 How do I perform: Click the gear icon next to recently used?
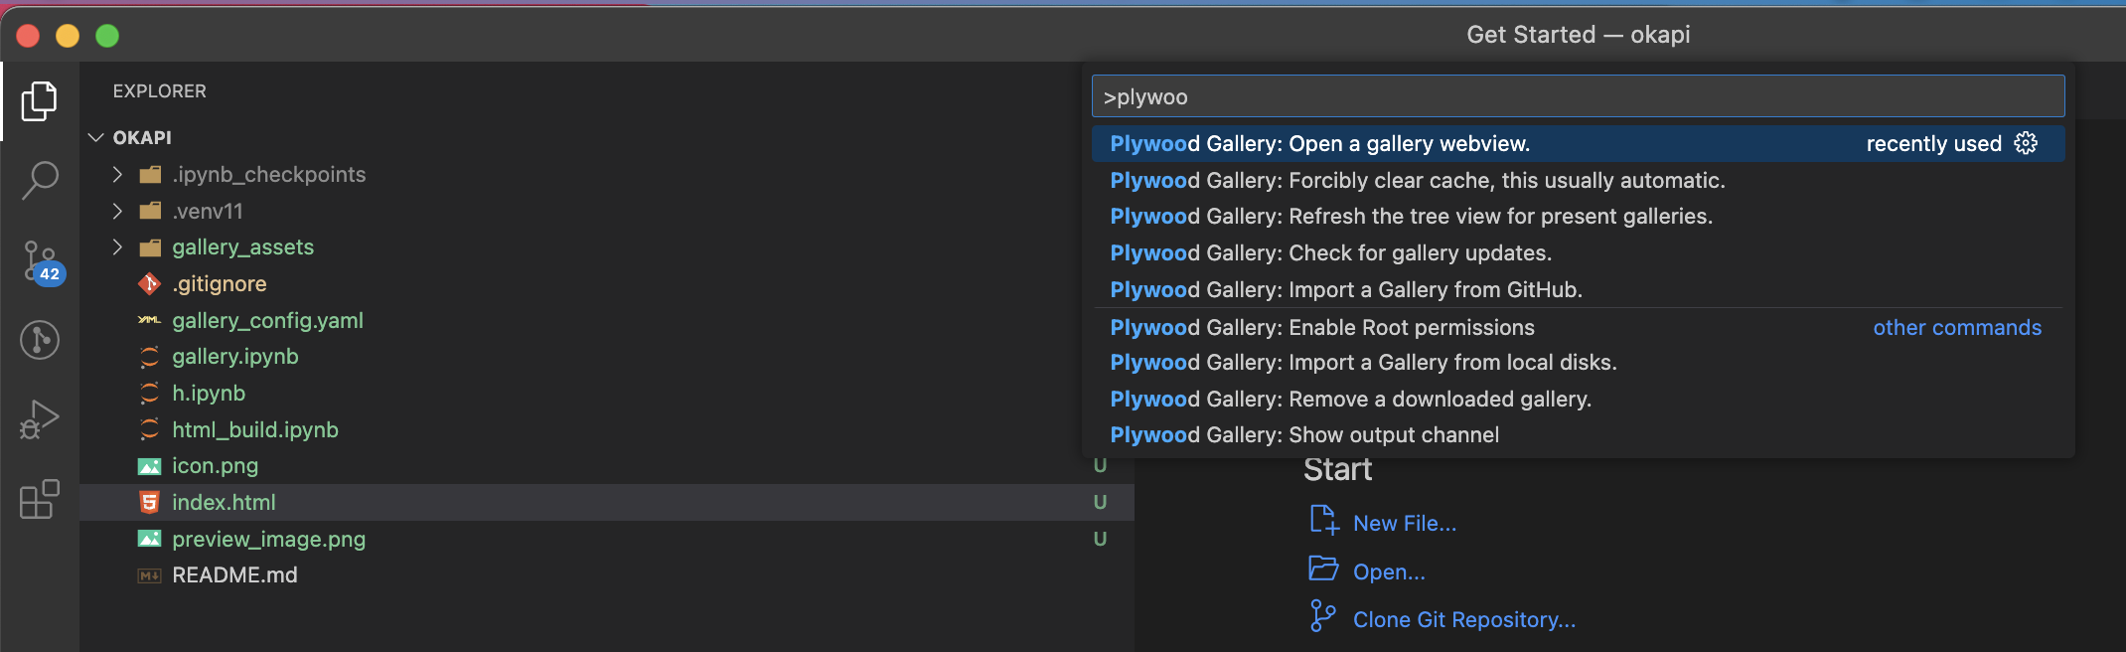[2027, 143]
